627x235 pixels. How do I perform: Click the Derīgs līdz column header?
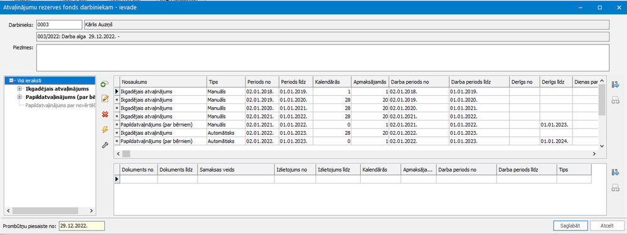pyautogui.click(x=556, y=82)
